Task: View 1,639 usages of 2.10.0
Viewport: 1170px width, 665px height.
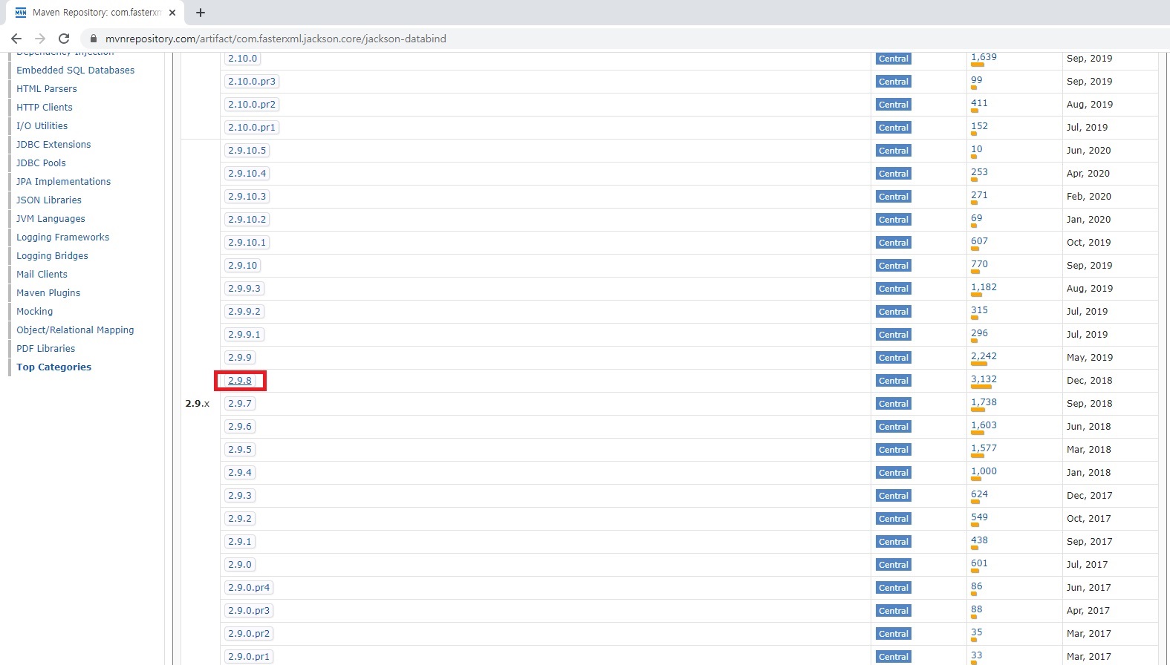Action: click(x=984, y=57)
